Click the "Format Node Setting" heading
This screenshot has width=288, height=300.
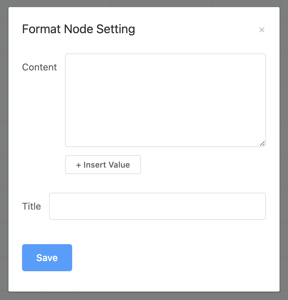(x=79, y=29)
